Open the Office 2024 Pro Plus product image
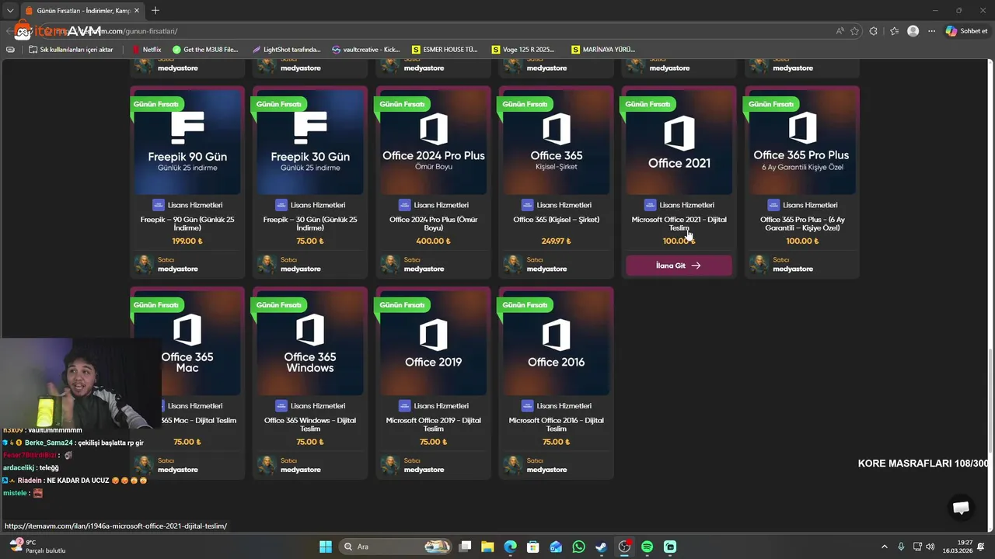Screen dimensions: 995x559 coord(433,141)
